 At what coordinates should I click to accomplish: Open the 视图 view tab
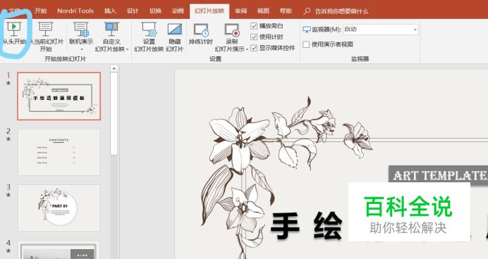pos(263,11)
